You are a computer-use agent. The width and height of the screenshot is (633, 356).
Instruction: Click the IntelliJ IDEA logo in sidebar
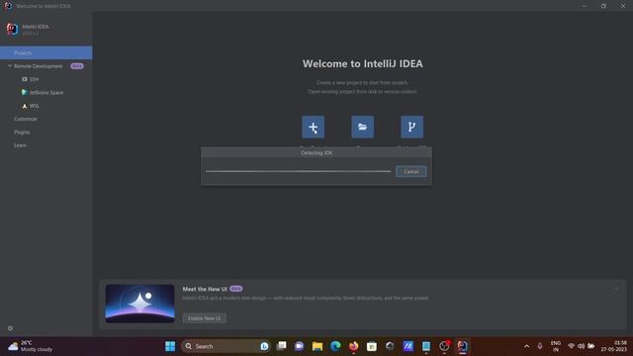13,29
